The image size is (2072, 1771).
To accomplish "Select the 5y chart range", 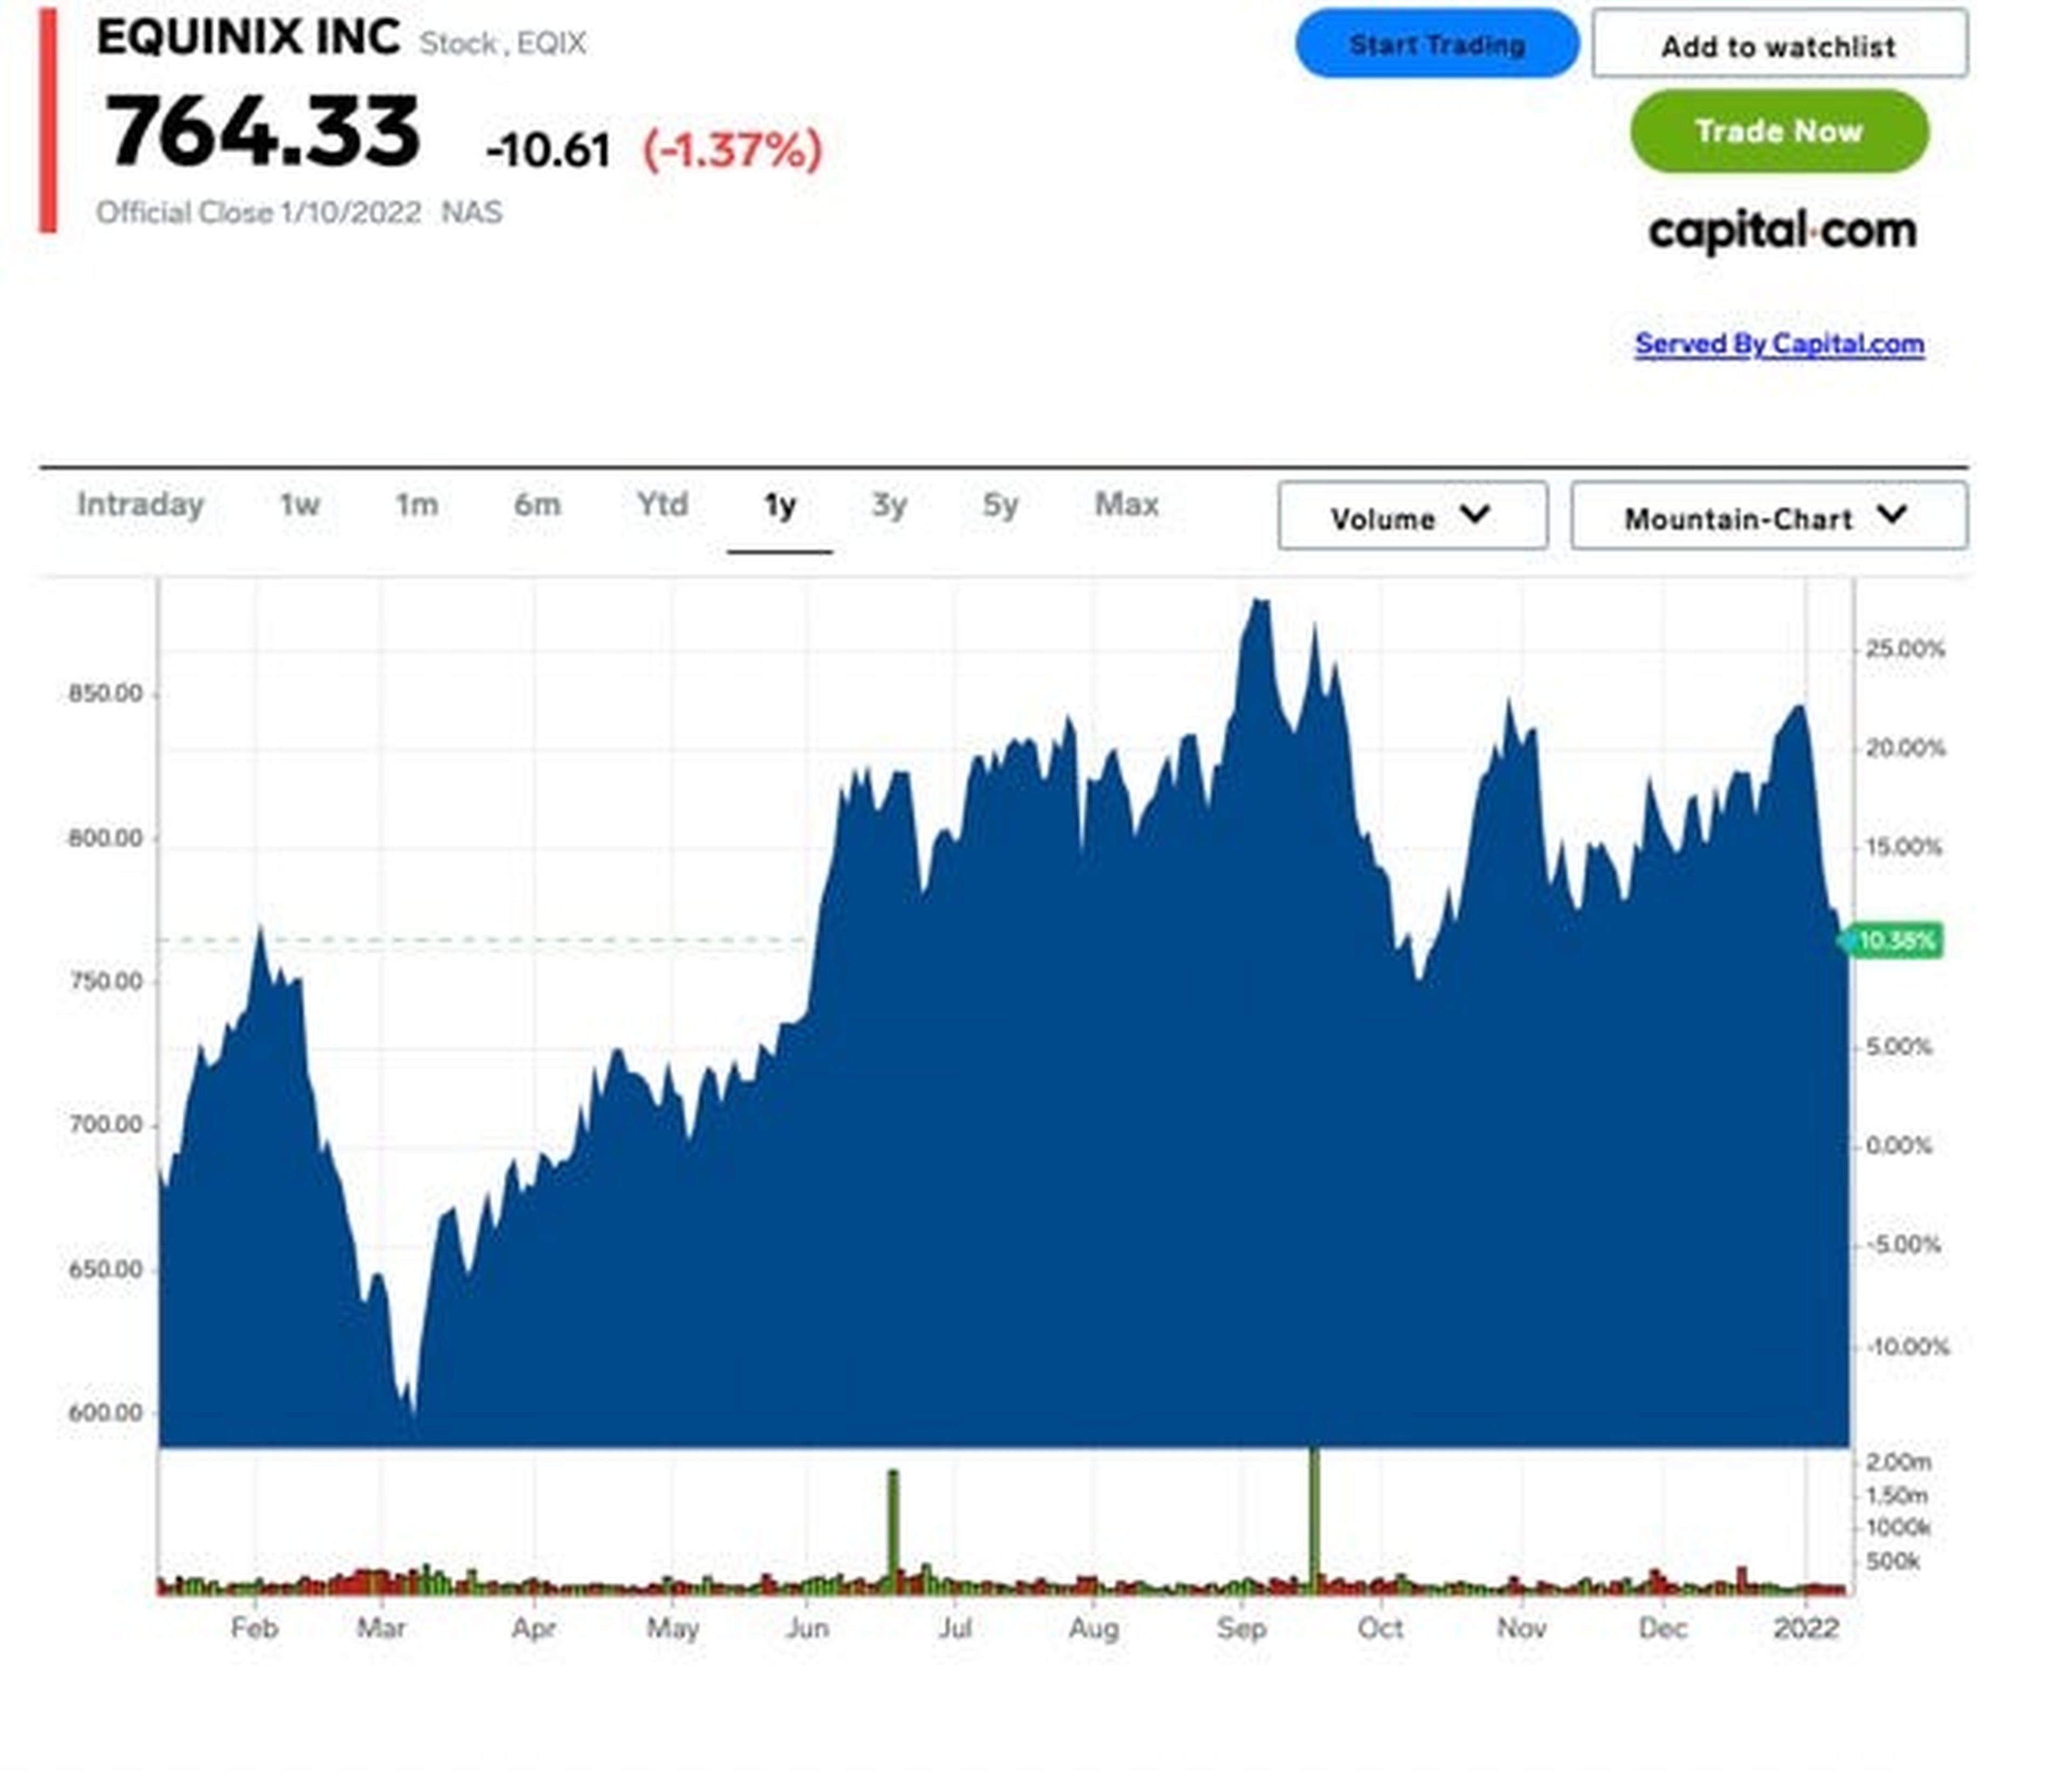I will pyautogui.click(x=1000, y=505).
